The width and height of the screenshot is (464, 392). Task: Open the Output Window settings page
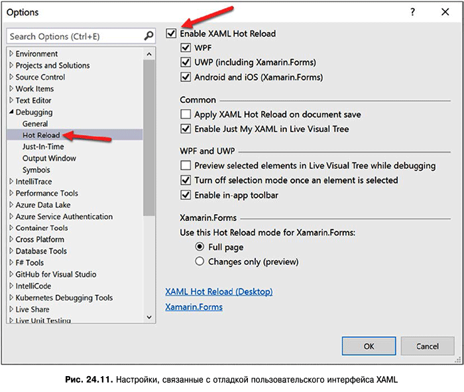click(x=49, y=159)
